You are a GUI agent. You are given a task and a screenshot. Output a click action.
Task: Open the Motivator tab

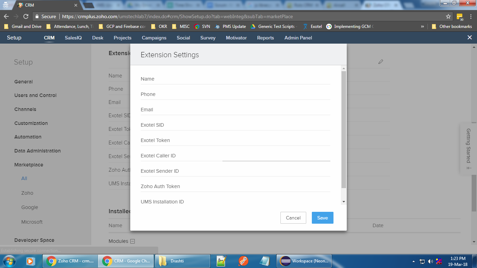coord(236,38)
